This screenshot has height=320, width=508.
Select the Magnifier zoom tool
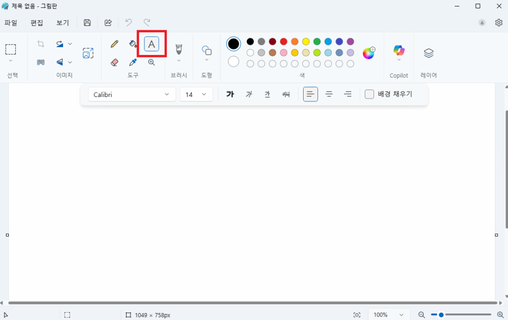(151, 62)
